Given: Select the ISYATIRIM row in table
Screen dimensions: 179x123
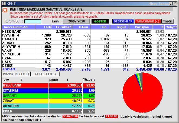Looking at the screenshot, I should tap(89, 35).
